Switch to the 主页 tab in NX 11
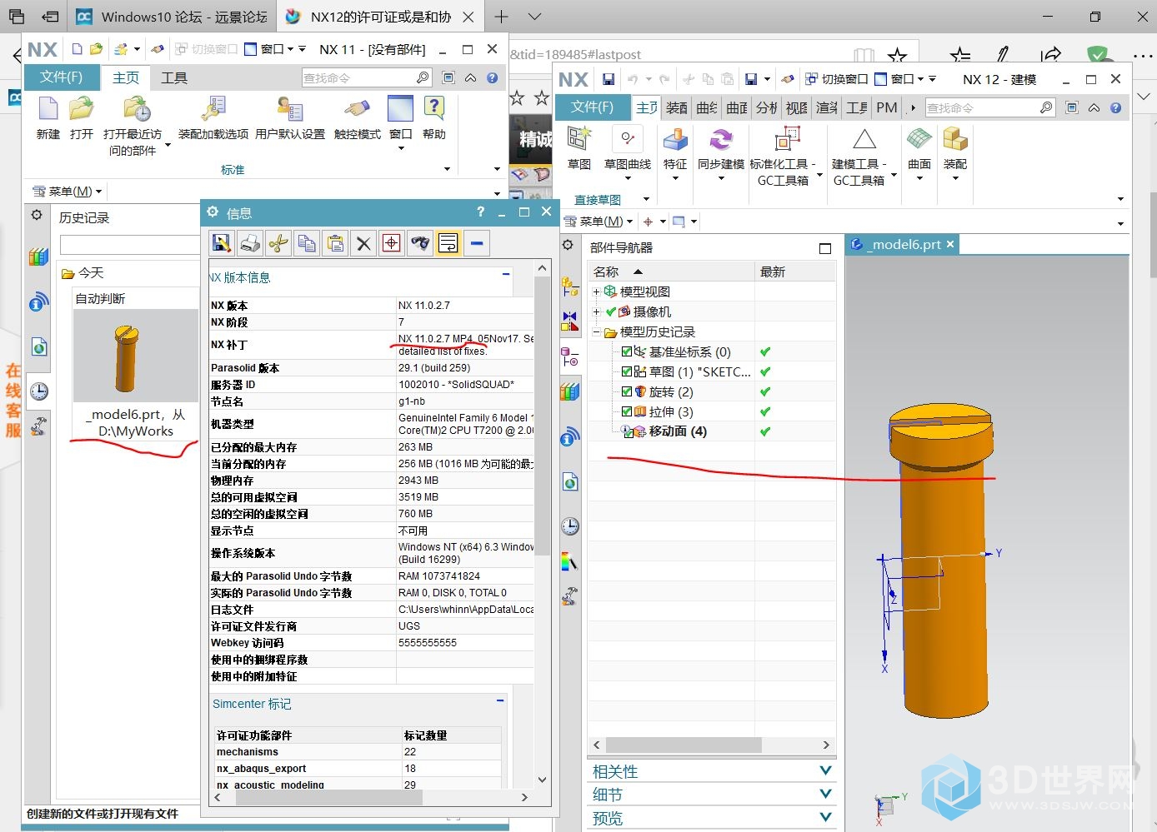Viewport: 1157px width, 832px height. pos(126,77)
